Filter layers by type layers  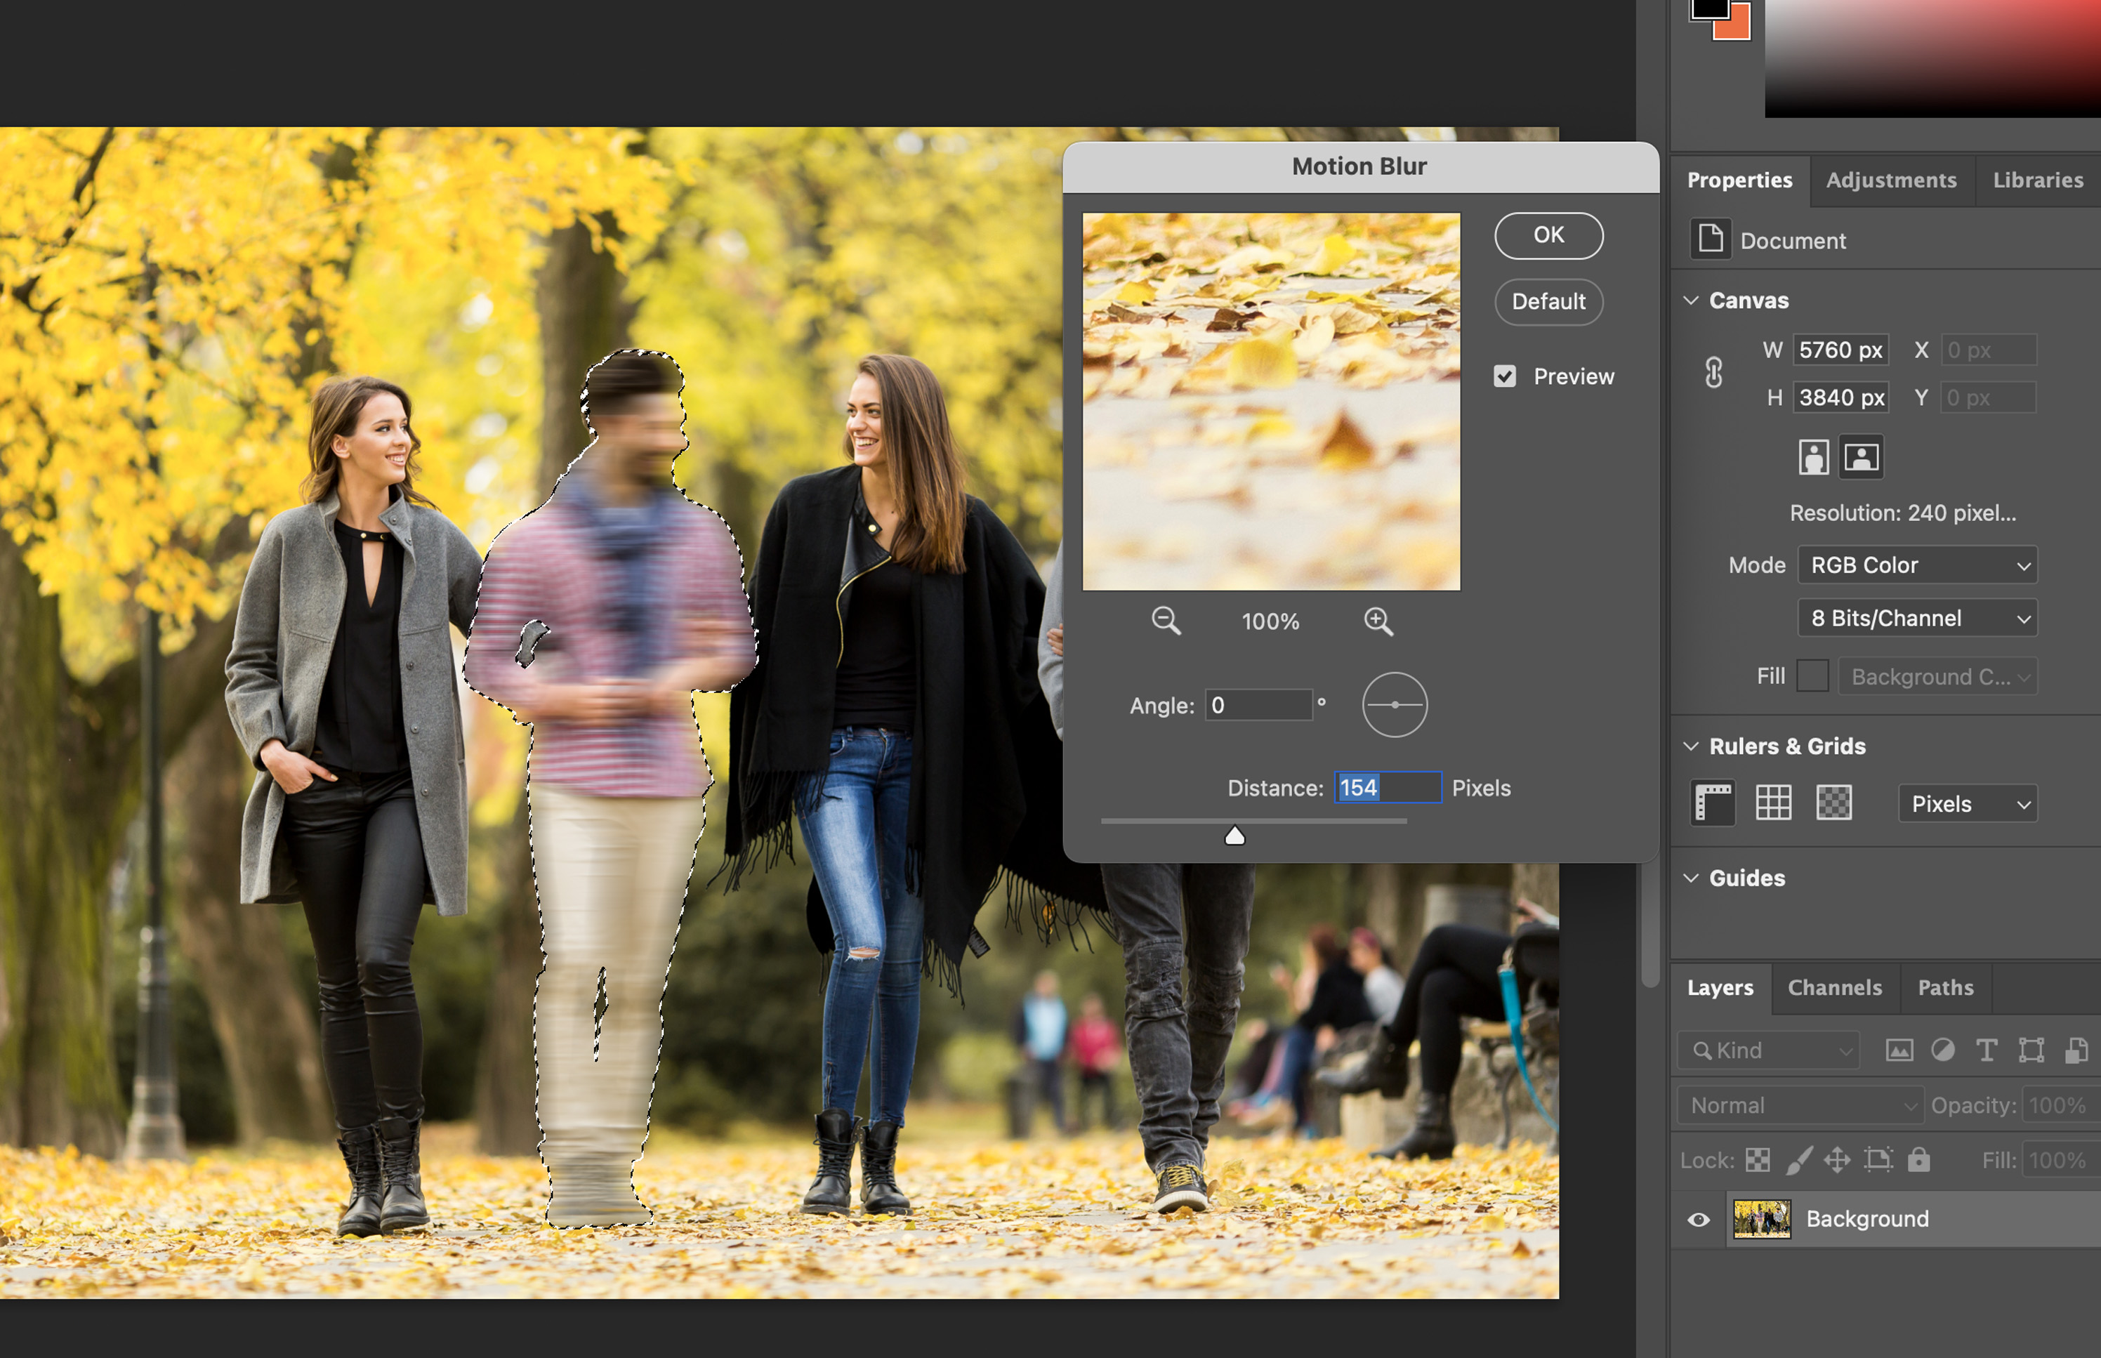(x=1987, y=1050)
